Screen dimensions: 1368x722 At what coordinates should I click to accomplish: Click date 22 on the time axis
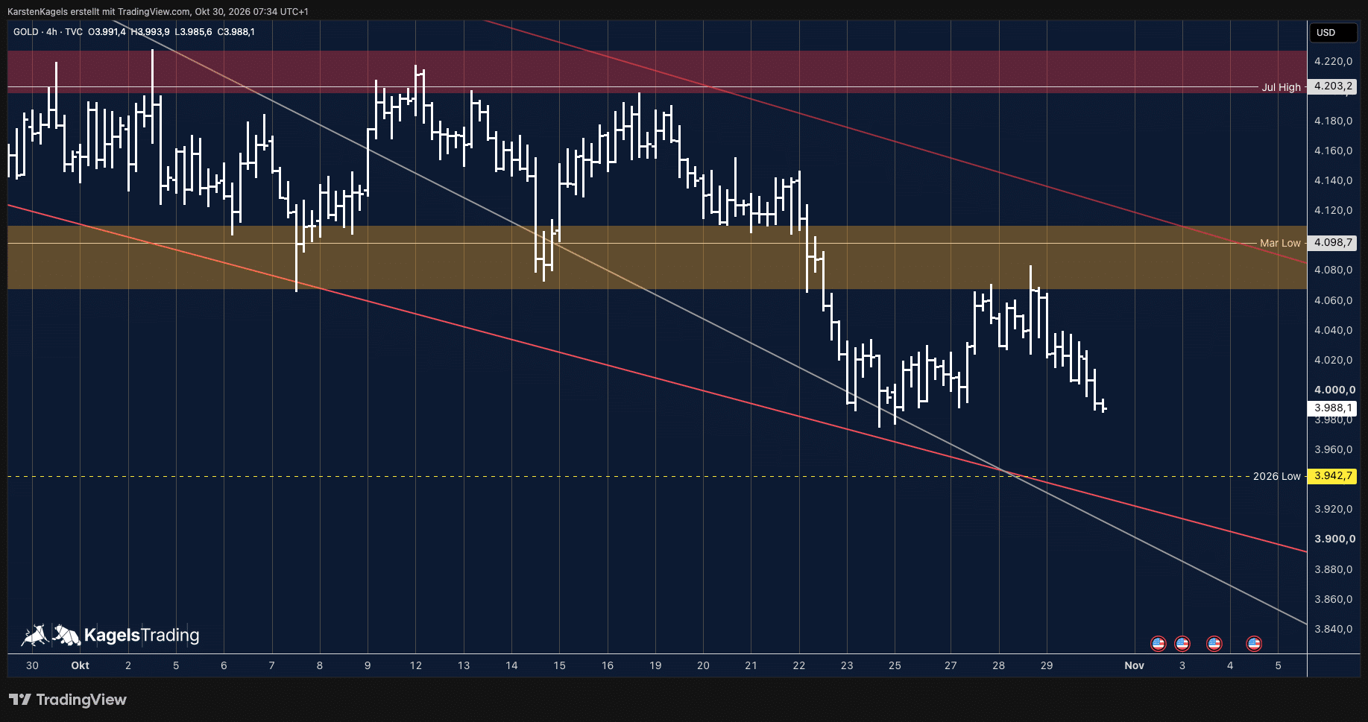tap(799, 665)
